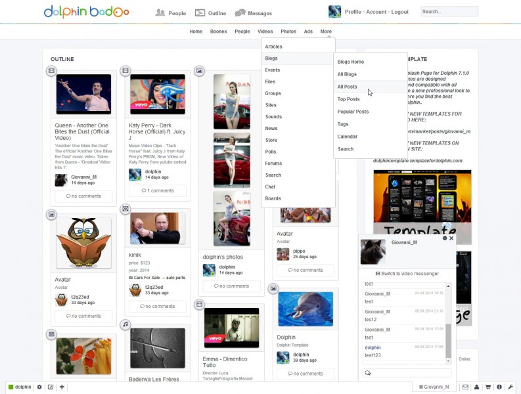Click scroll up arrow in chat history
521x394 pixels.
click(x=448, y=286)
